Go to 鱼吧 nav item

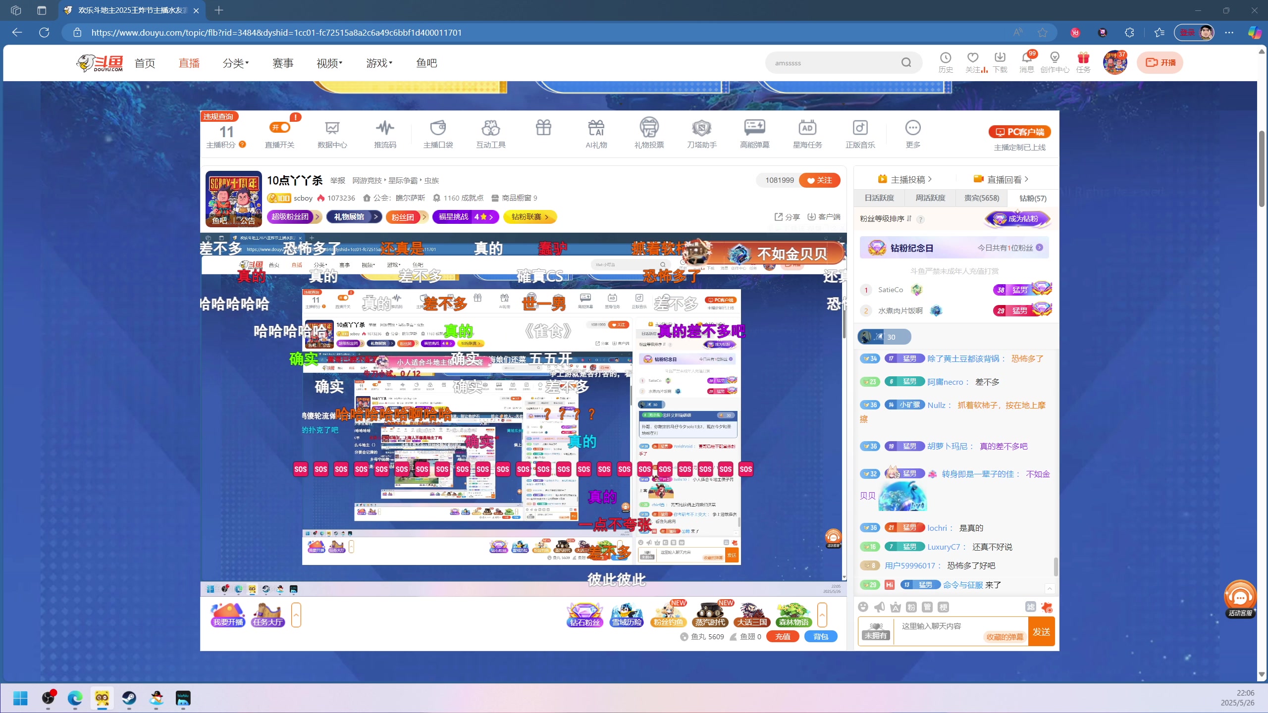pos(426,63)
